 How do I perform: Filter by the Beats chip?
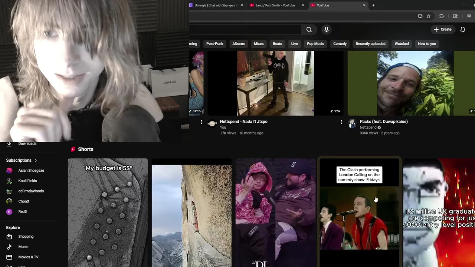click(x=277, y=44)
